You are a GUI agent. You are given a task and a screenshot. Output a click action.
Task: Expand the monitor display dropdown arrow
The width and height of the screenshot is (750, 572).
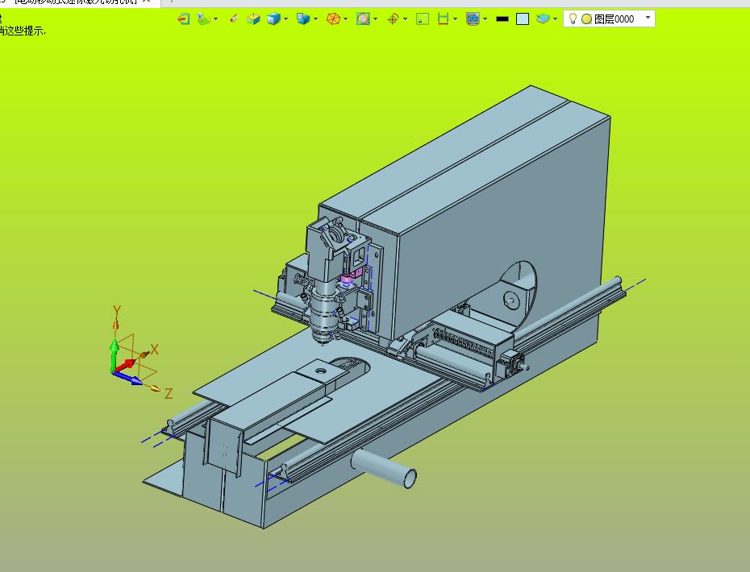tap(485, 19)
